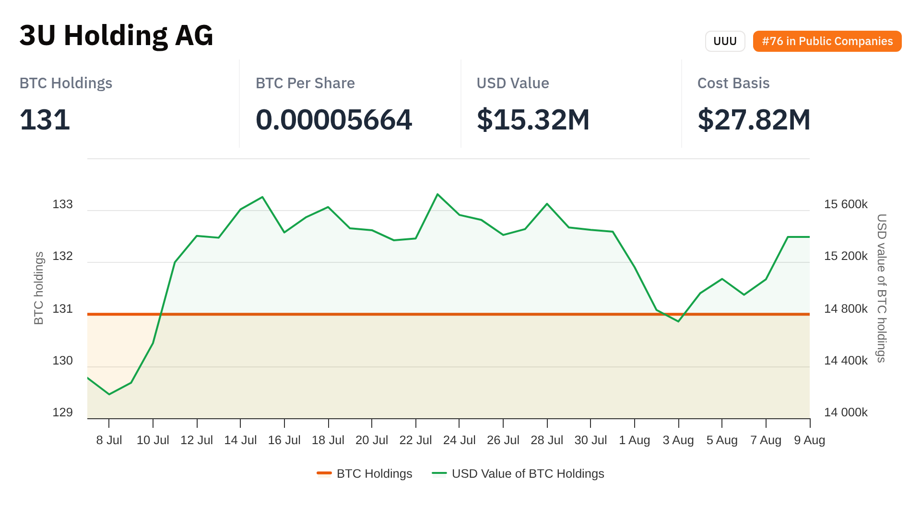Viewport: 921px width, 518px height.
Task: Click the USD value of BTC holdings axis title
Action: [x=882, y=288]
